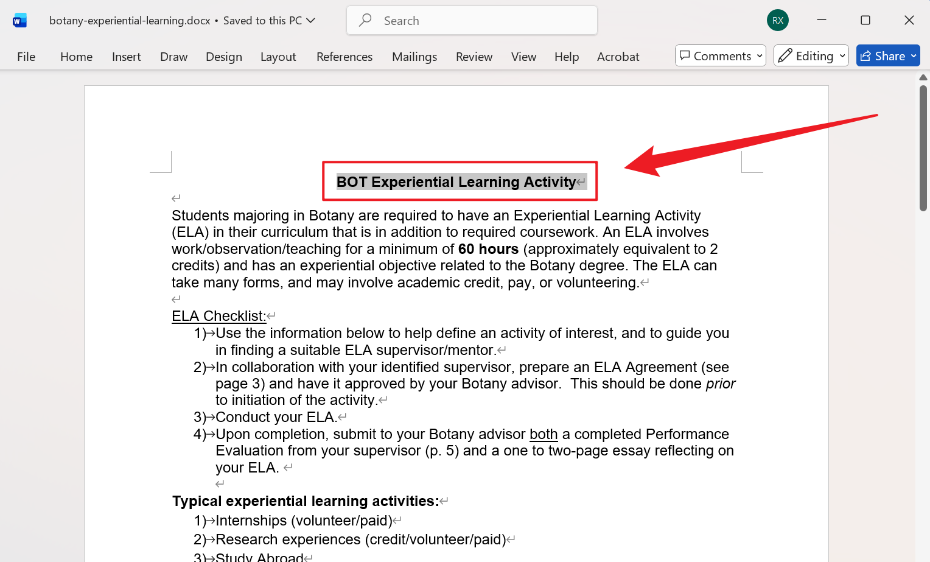Click the Conduct your ELA. list item
Image resolution: width=930 pixels, height=562 pixels.
(x=276, y=417)
